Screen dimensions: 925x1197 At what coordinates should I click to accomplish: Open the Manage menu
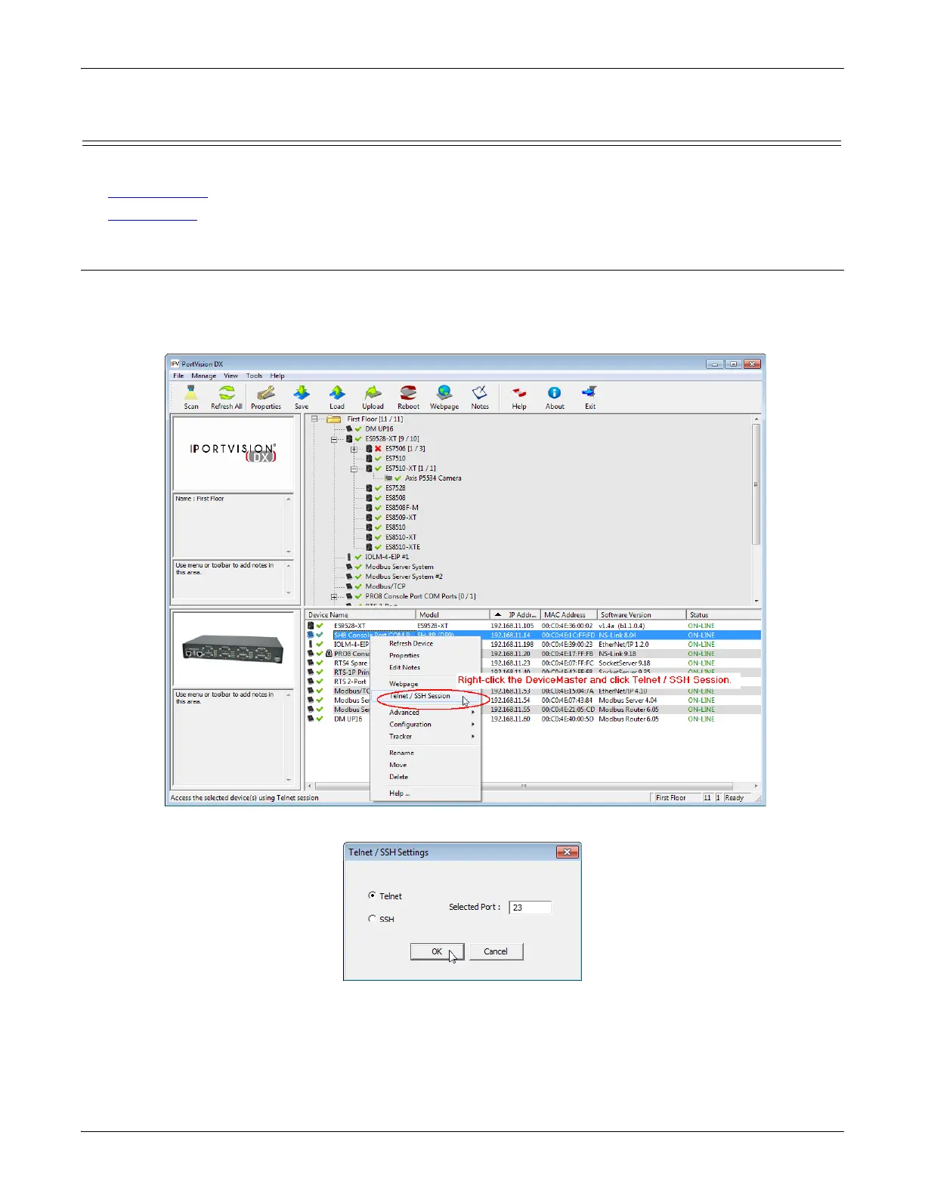coord(203,376)
